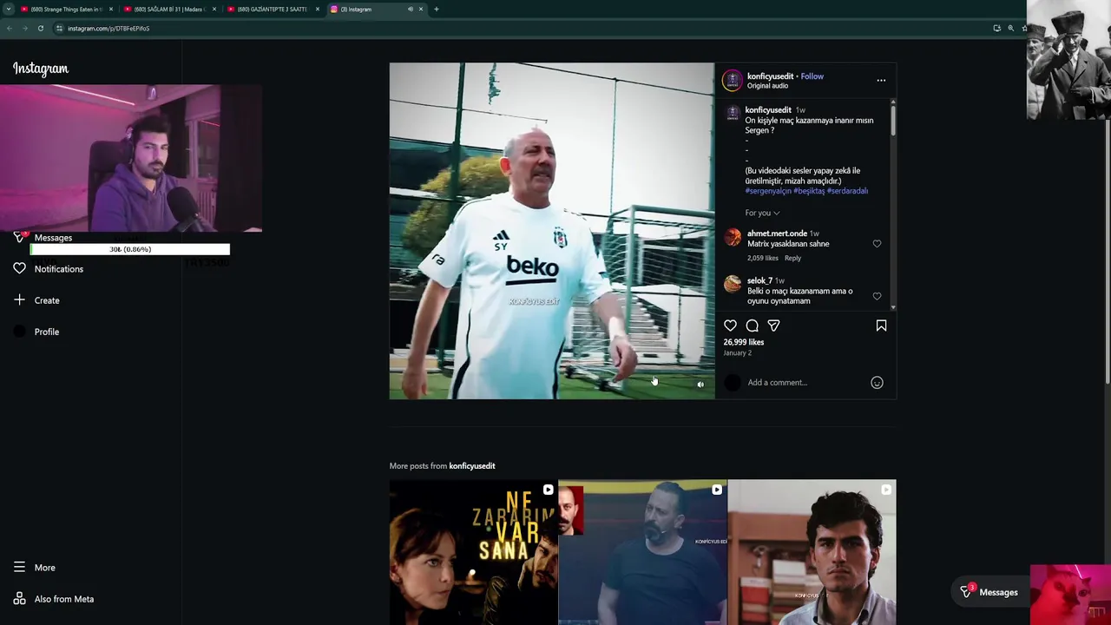Open the floating Messages button

[x=989, y=593]
